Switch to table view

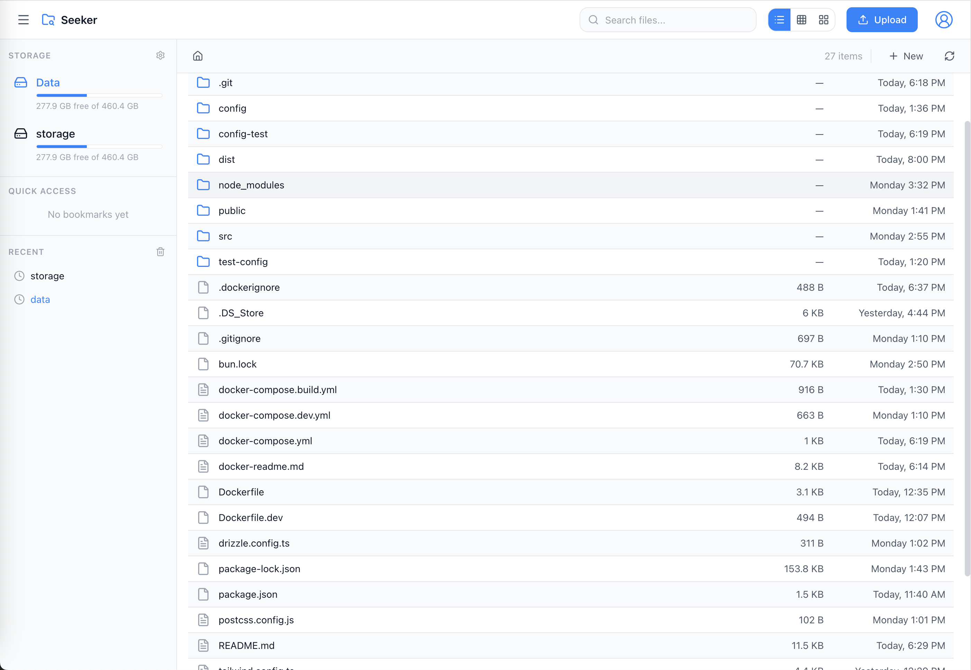pos(802,20)
